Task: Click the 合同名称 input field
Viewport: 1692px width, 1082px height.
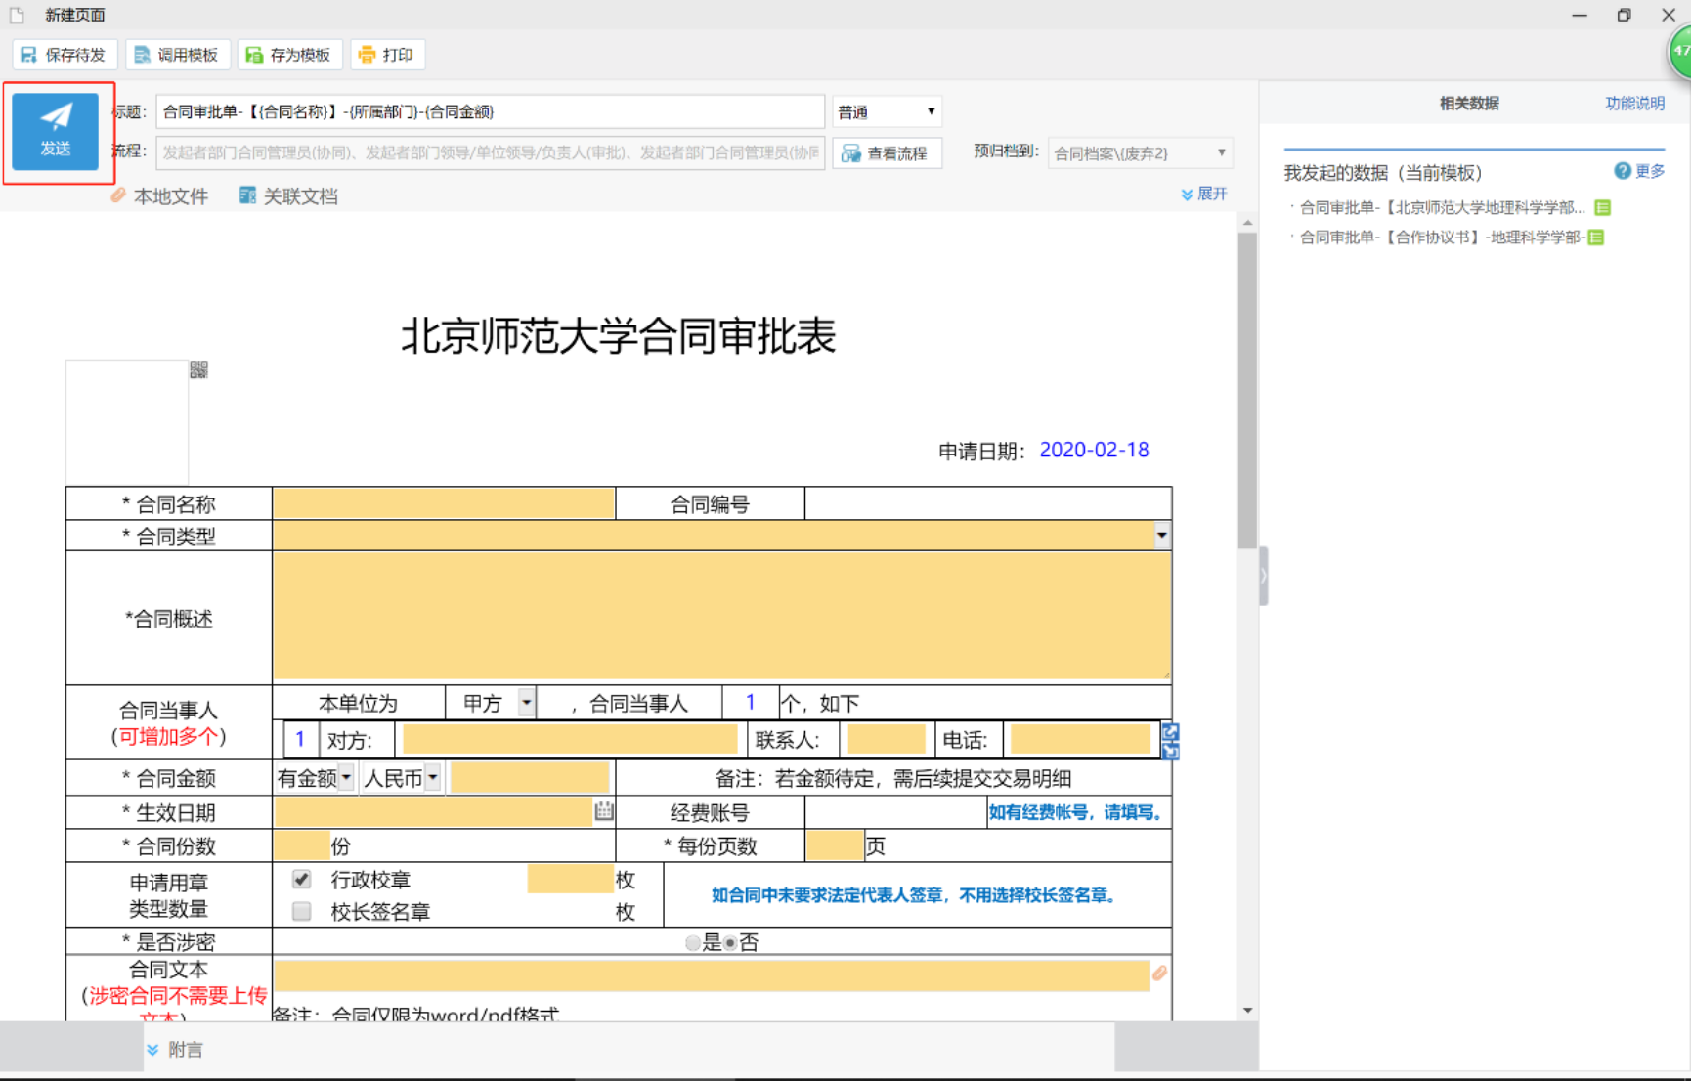Action: tap(444, 504)
